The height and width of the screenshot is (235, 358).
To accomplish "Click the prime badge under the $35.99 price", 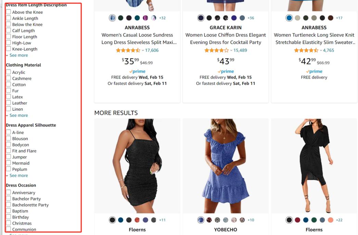I will click(x=137, y=71).
